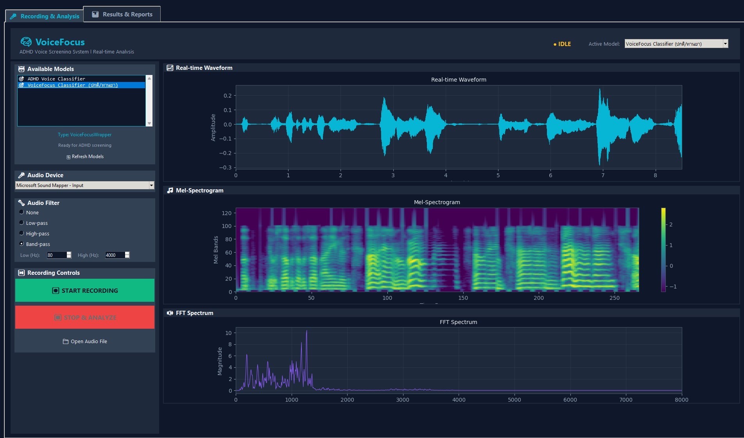Screen dimensions: 744x438
Task: Click models list scroll down arrow
Action: point(149,123)
